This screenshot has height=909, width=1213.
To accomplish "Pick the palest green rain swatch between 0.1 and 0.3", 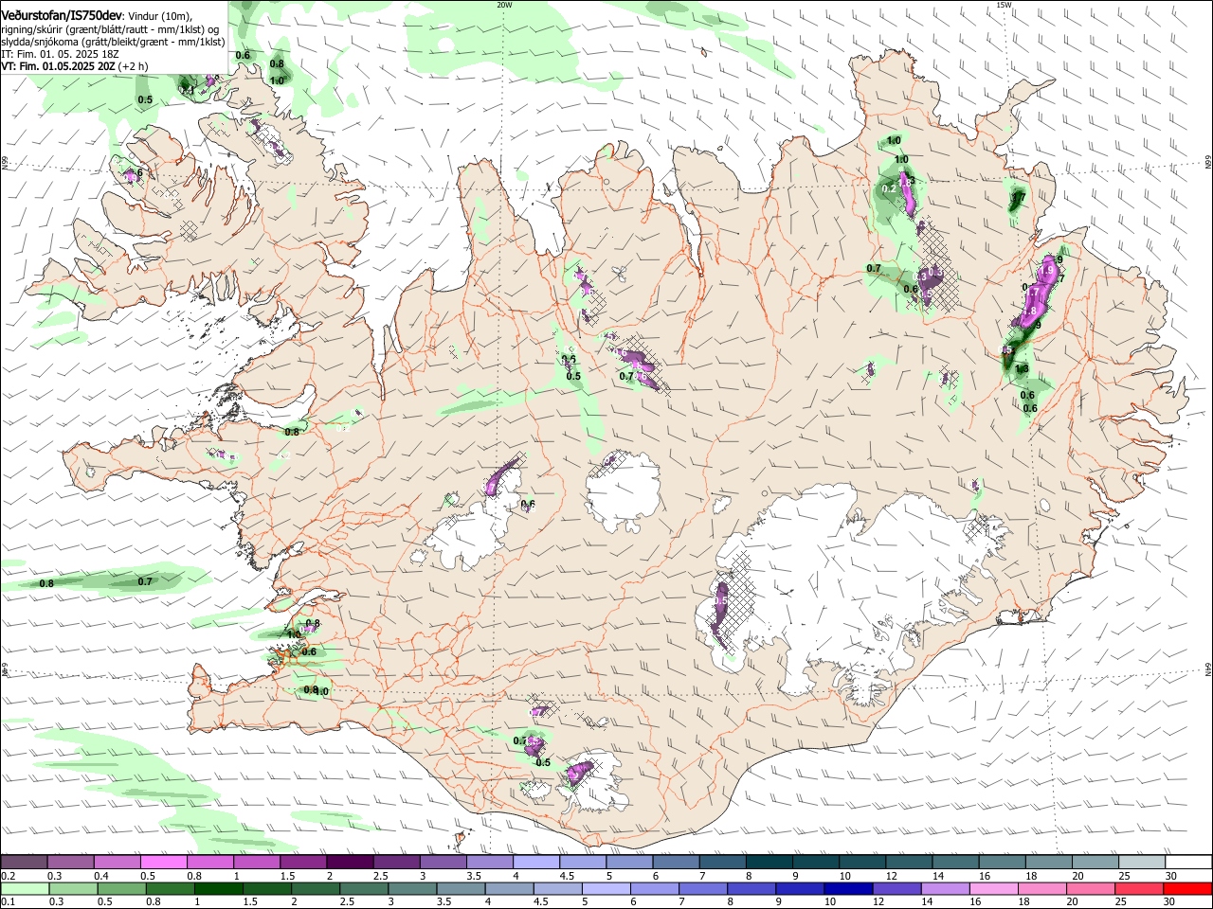I will pos(26,889).
